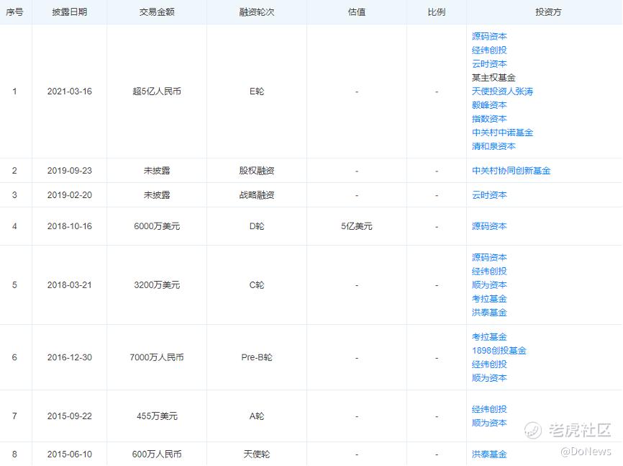Click the 某主权基金 text entry

pos(494,78)
